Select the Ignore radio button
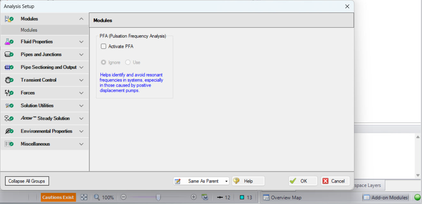422x204 pixels. (103, 62)
